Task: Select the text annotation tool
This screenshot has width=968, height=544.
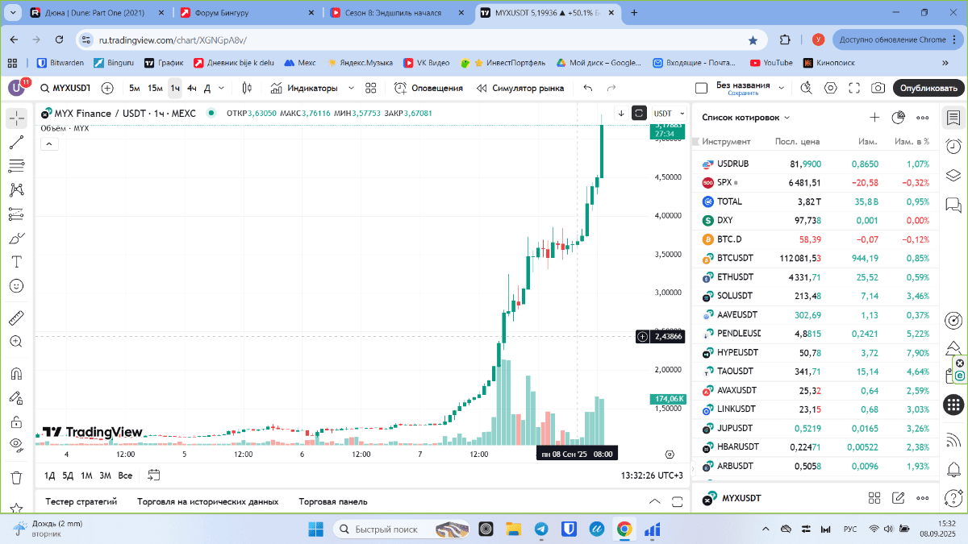Action: pos(16,262)
